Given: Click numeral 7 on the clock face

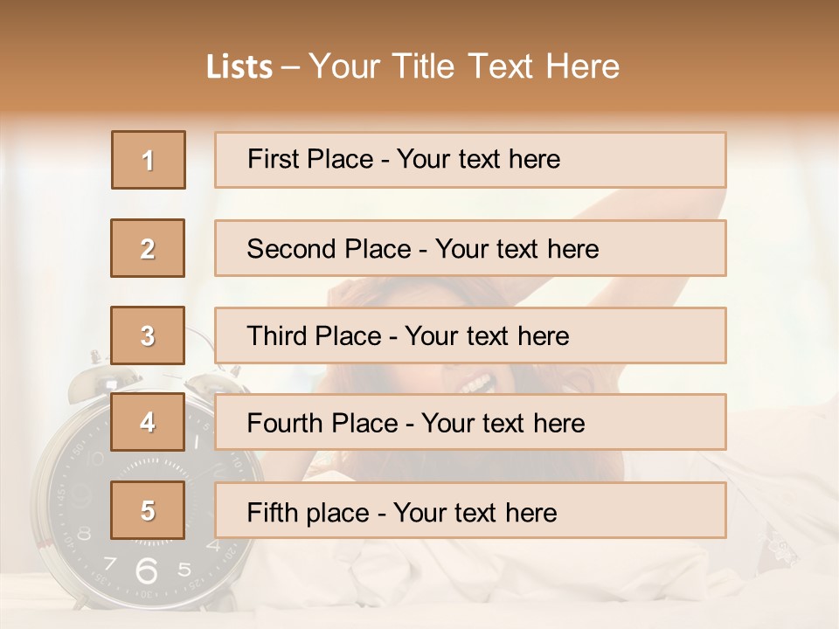Looking at the screenshot, I should (111, 563).
